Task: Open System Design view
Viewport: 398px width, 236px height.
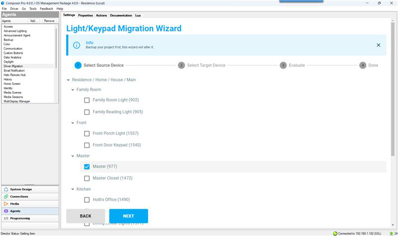Action: coord(30,189)
